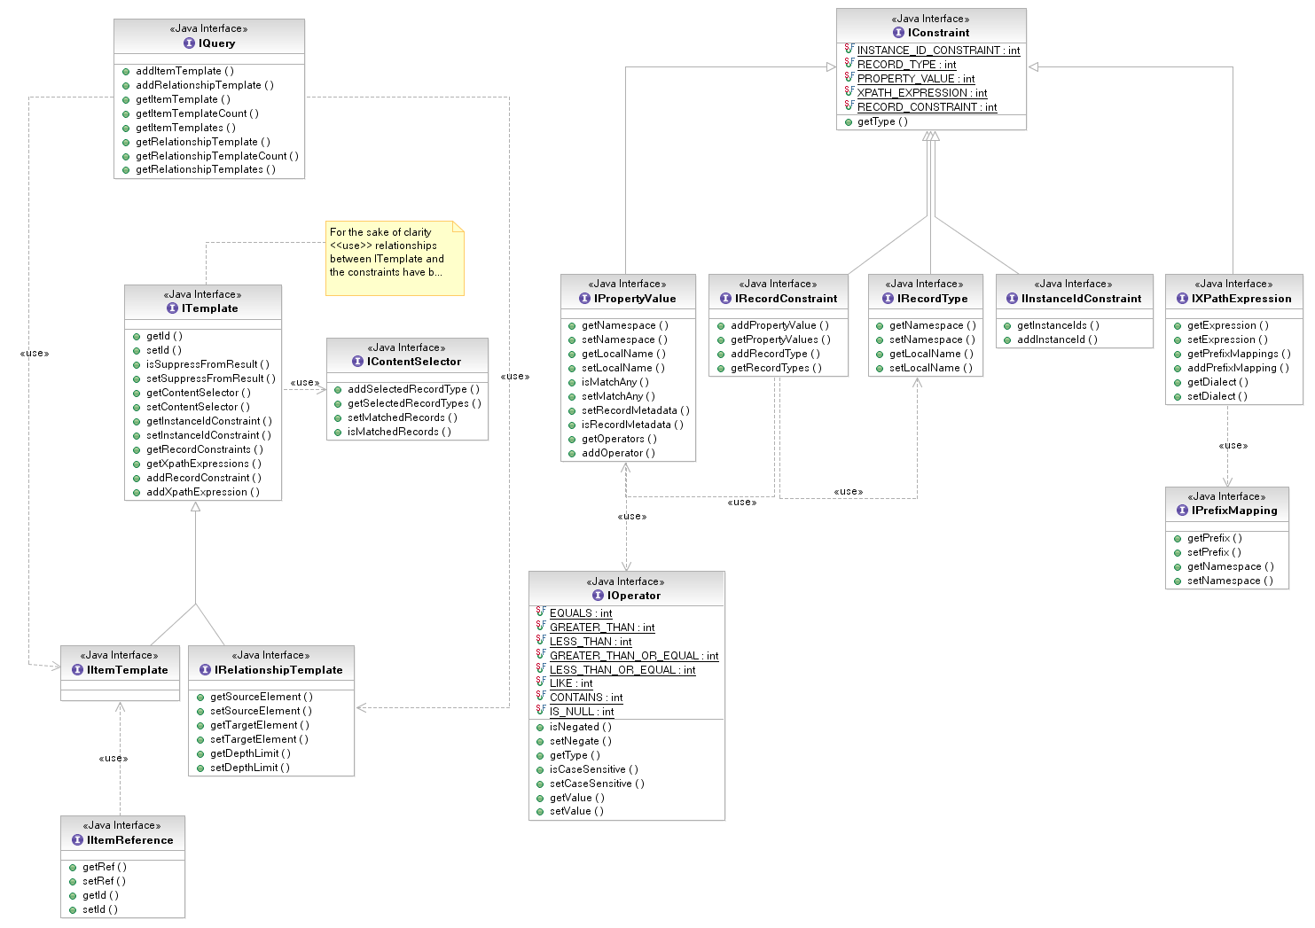Screen dimensions: 1315x928
Task: Select the IOperator class title
Action: (x=634, y=596)
